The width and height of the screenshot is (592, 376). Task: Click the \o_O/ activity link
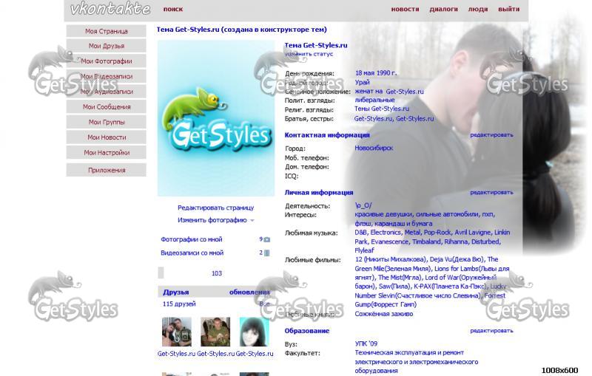(x=363, y=205)
